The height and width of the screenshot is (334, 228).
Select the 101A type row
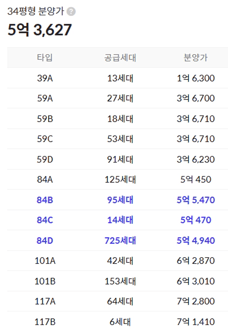pyautogui.click(x=117, y=261)
